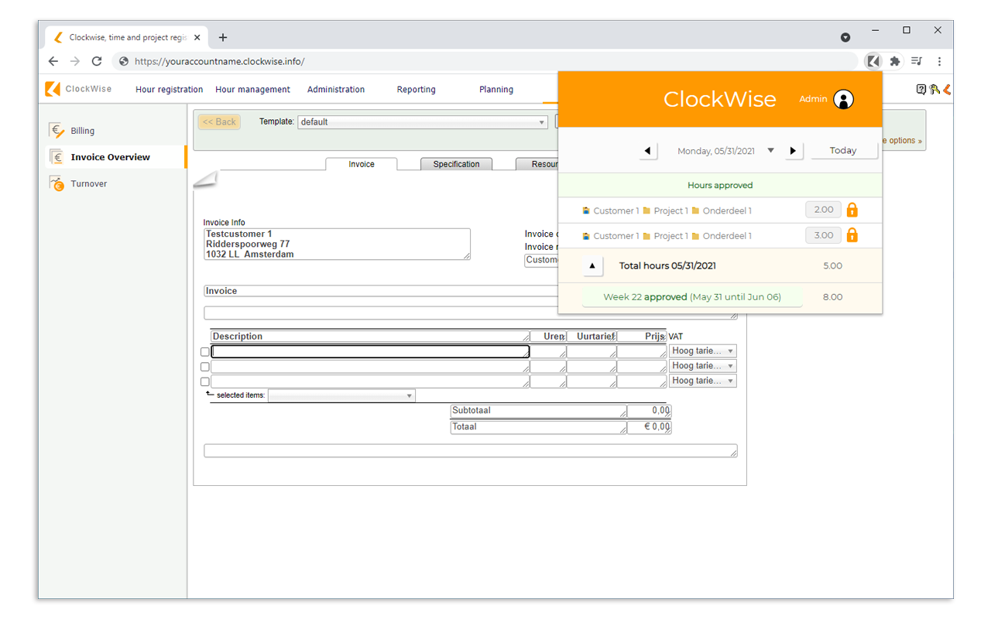Screen dimensions: 991x619
Task: Click the Invoice Overview euro icon
Action: 57,156
